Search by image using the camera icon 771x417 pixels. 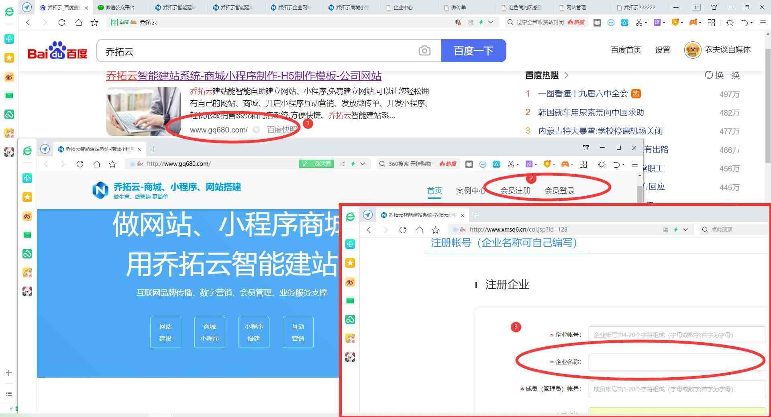point(424,51)
